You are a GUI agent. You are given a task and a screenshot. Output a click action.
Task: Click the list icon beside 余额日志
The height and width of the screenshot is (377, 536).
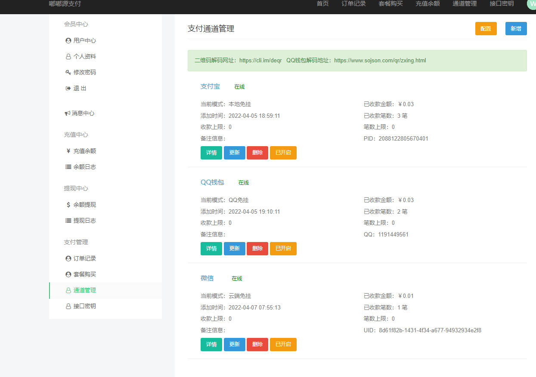coord(68,166)
